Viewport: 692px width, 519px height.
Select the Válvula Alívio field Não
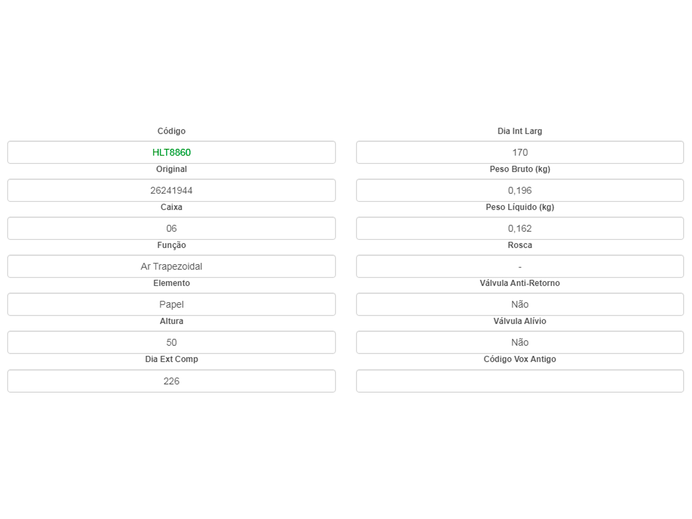(x=520, y=343)
